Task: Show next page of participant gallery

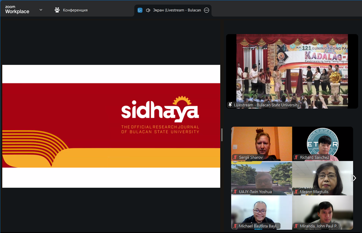Action: coord(355,178)
